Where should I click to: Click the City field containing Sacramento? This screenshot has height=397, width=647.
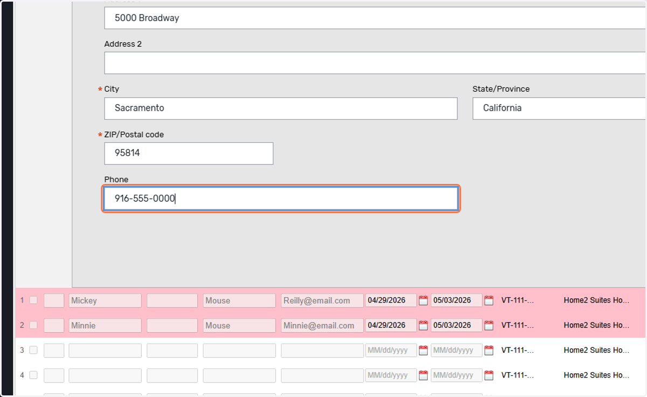tap(281, 108)
